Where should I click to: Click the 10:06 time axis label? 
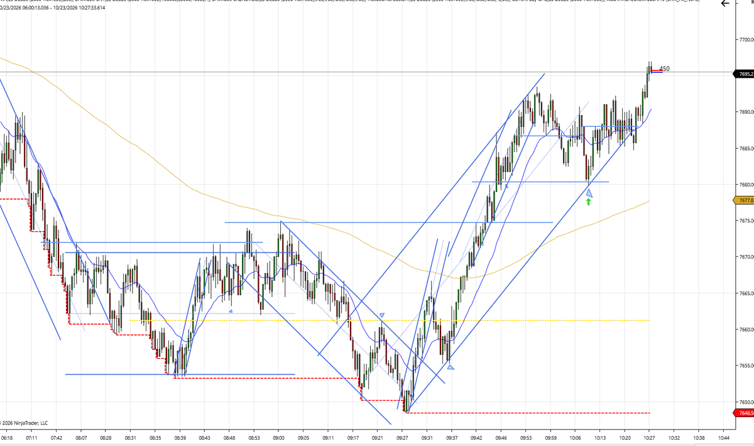pyautogui.click(x=575, y=437)
